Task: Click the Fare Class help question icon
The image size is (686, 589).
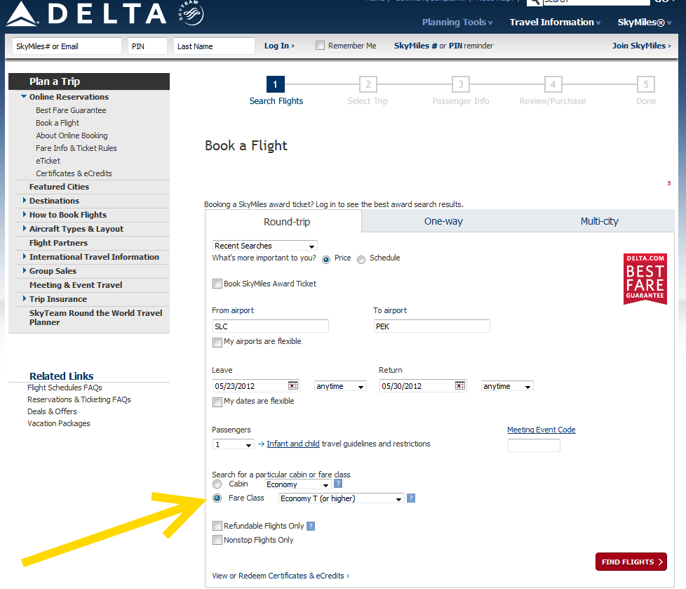Action: pyautogui.click(x=411, y=498)
